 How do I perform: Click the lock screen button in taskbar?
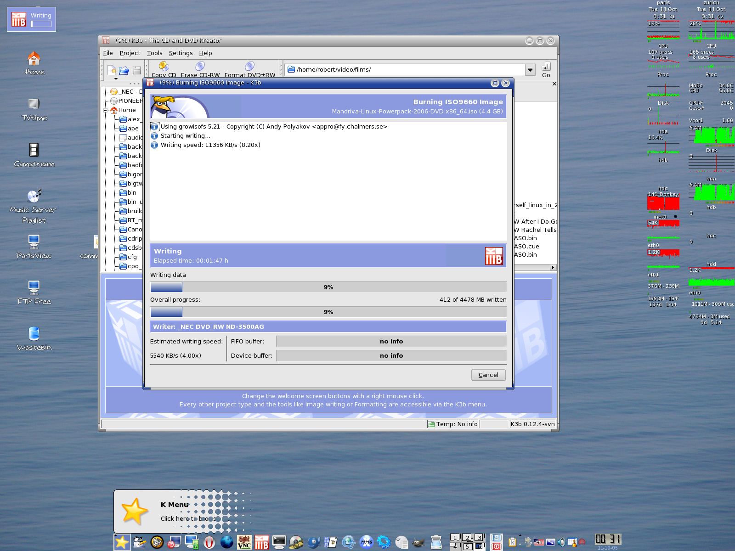click(x=496, y=538)
